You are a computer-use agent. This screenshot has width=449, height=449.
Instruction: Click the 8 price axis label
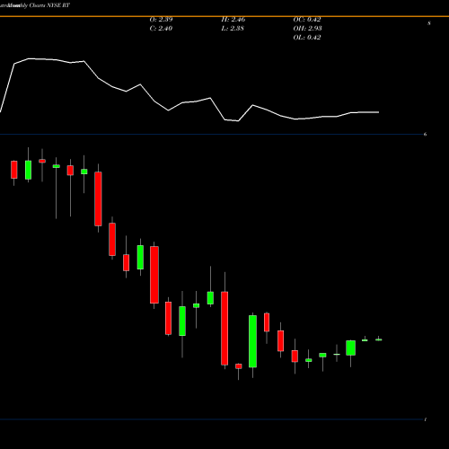(429, 23)
